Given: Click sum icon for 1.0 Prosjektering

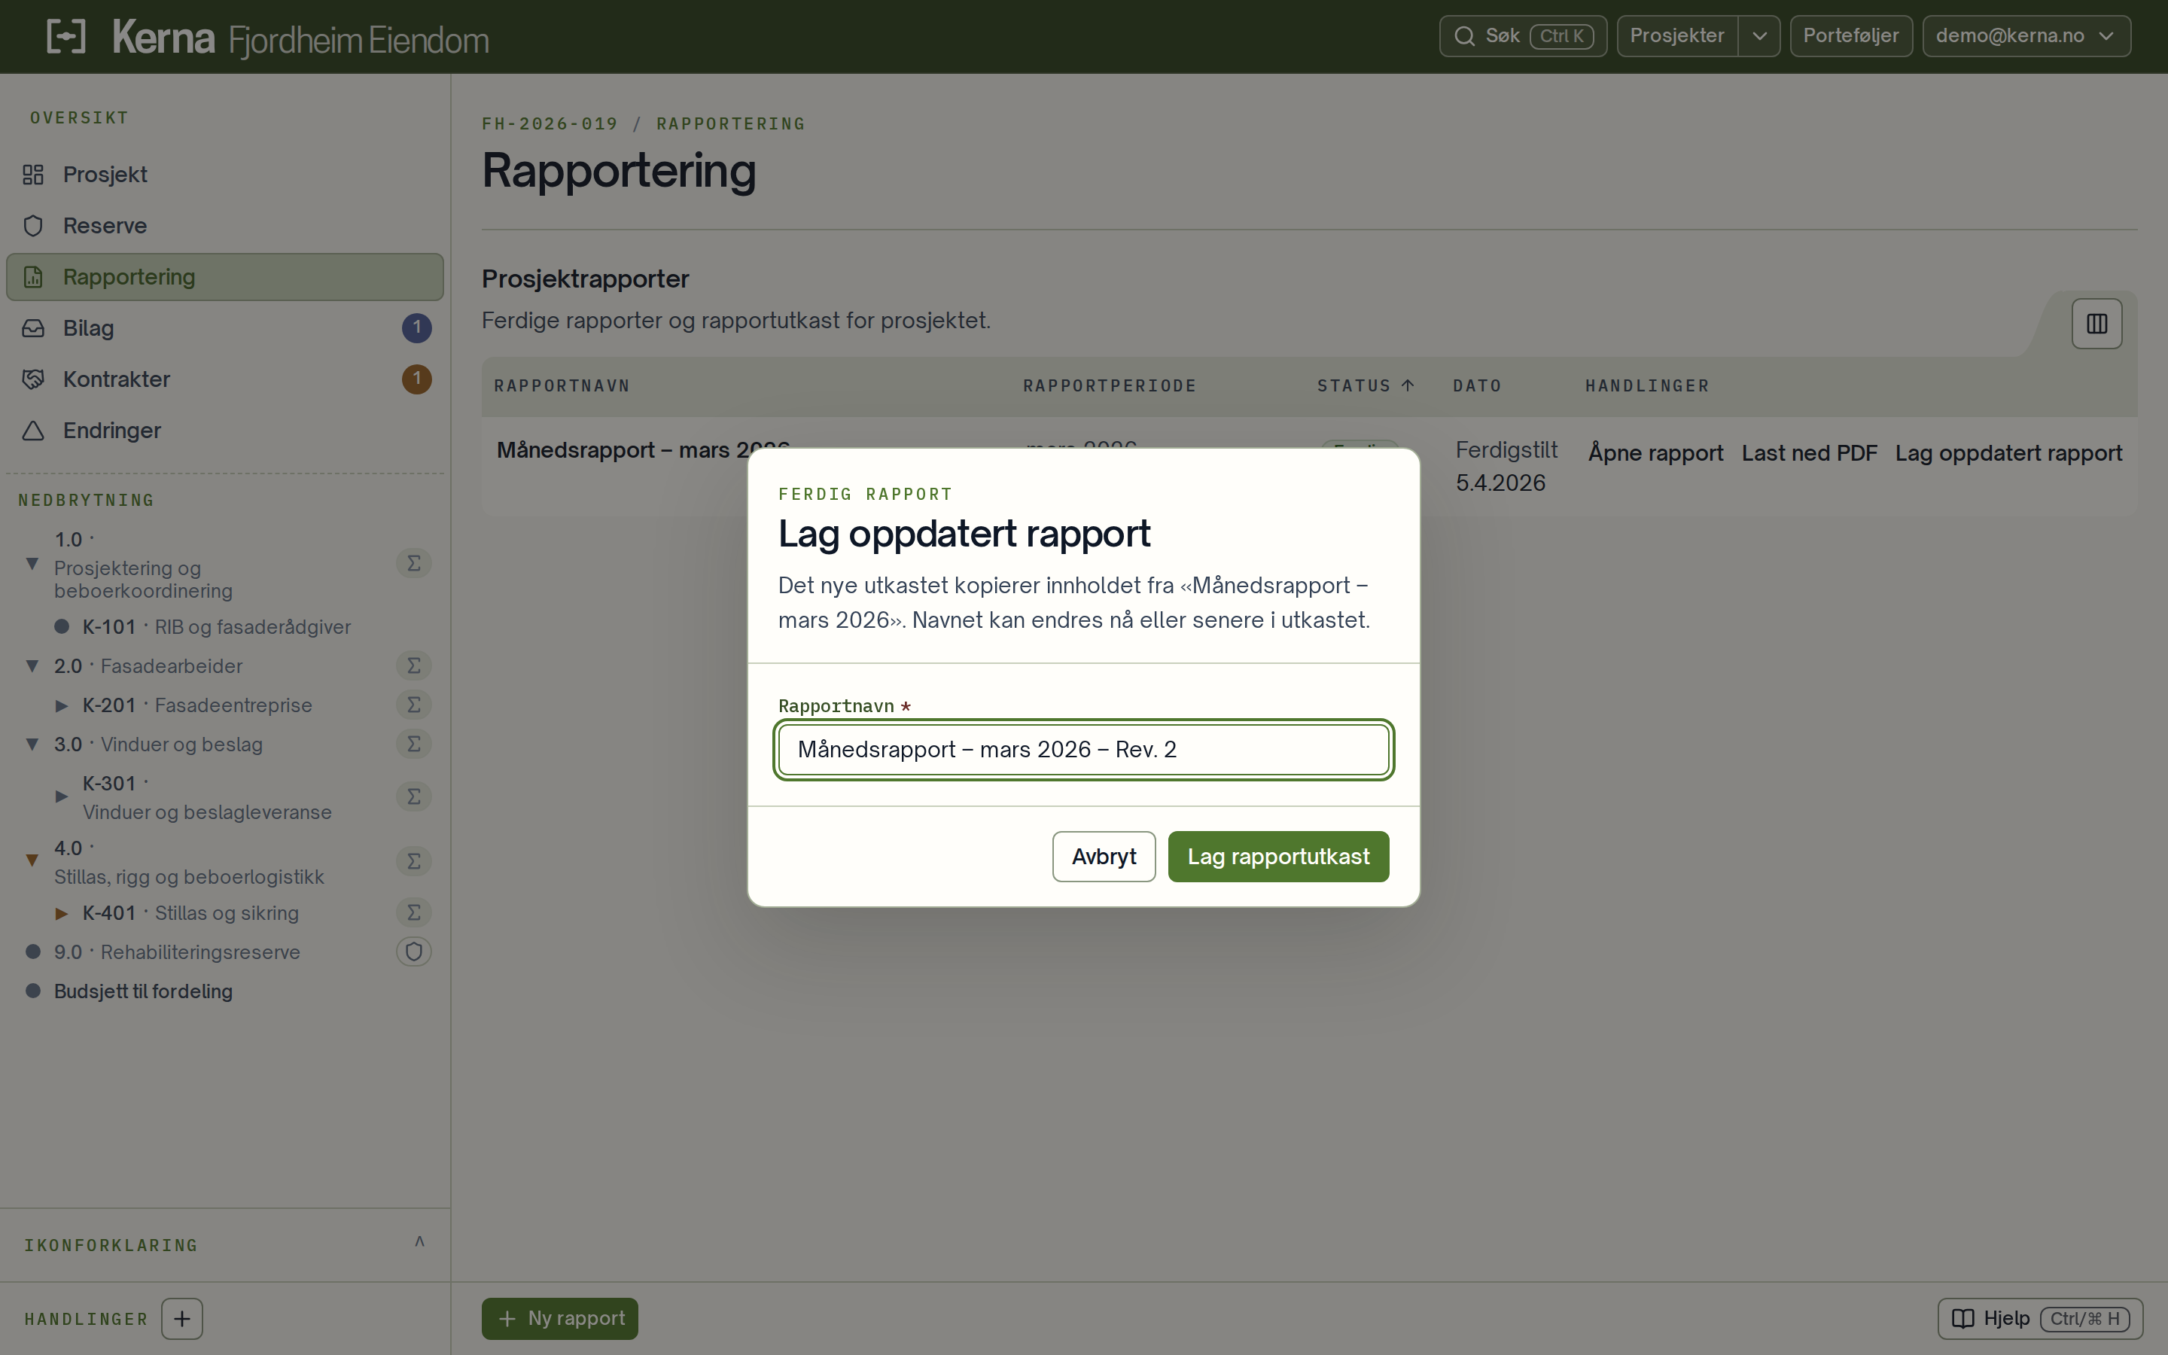Looking at the screenshot, I should (414, 564).
